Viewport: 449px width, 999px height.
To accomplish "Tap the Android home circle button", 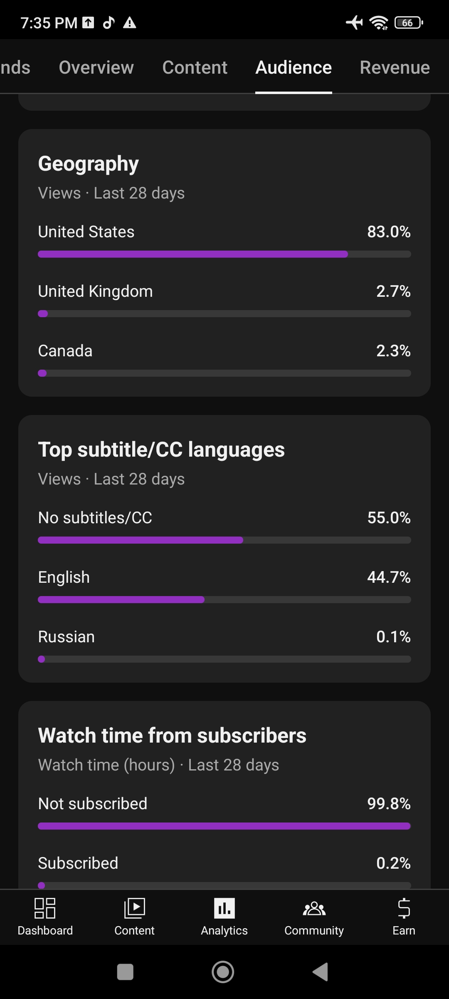I will 223,972.
